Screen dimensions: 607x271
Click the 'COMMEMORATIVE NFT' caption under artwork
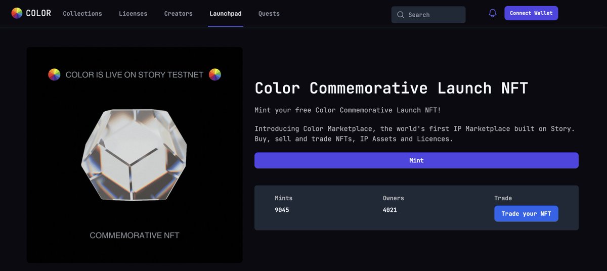point(135,235)
